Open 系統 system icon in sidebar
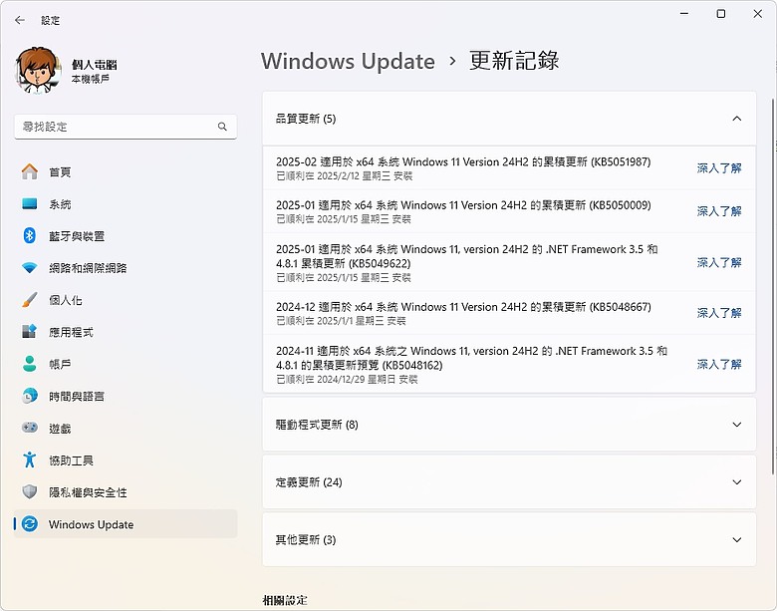777x611 pixels. (x=30, y=203)
